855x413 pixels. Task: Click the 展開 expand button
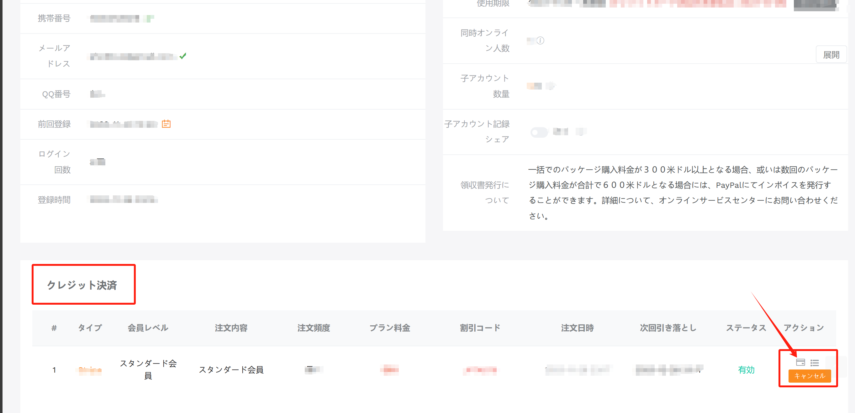(831, 55)
